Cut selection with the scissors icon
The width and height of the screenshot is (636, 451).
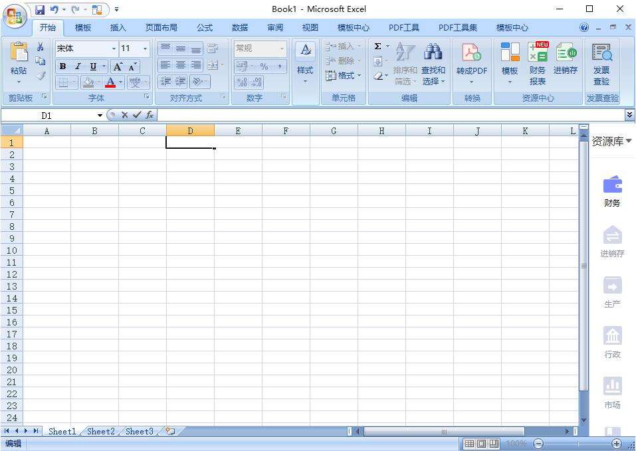[x=40, y=47]
